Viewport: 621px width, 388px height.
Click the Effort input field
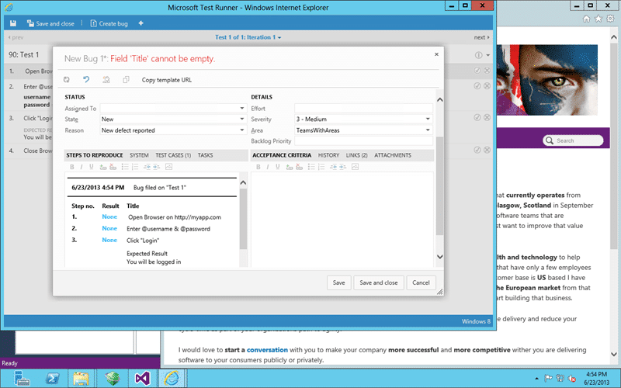coord(363,108)
